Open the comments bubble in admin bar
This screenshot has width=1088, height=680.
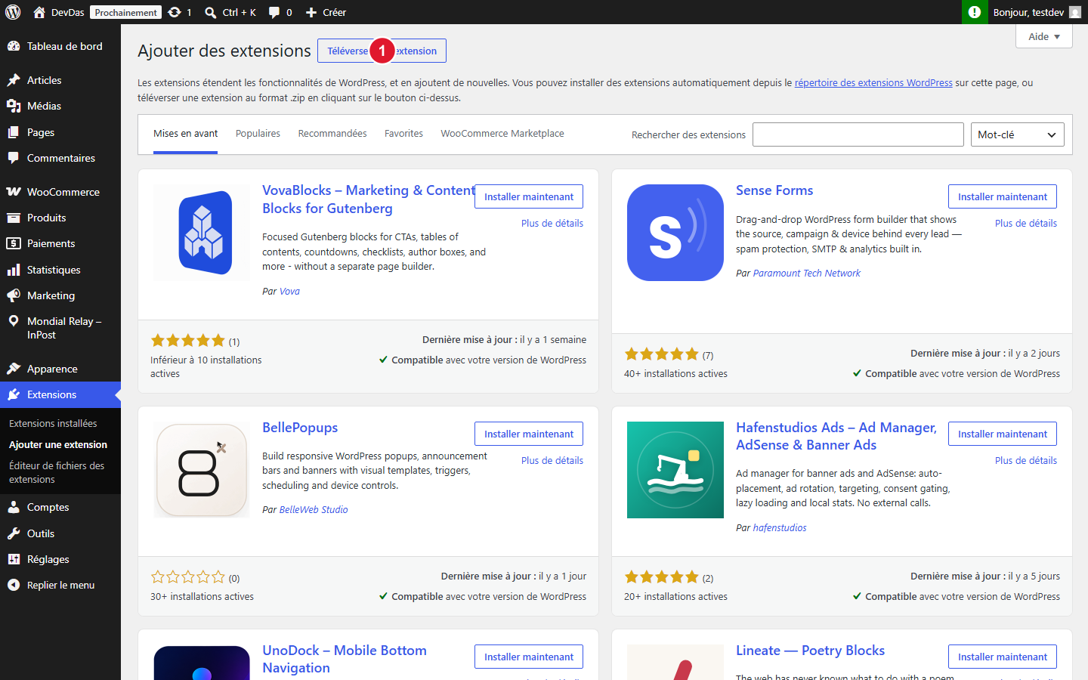[280, 12]
